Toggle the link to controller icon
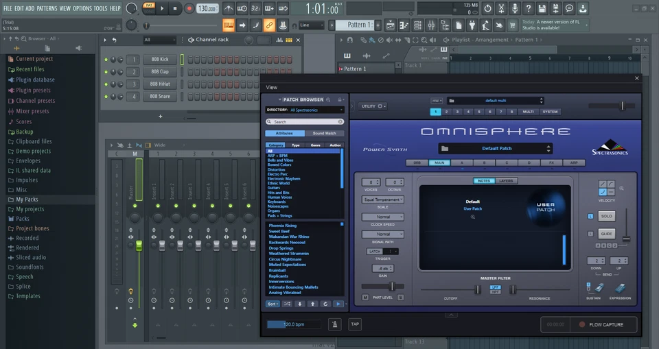 click(269, 25)
